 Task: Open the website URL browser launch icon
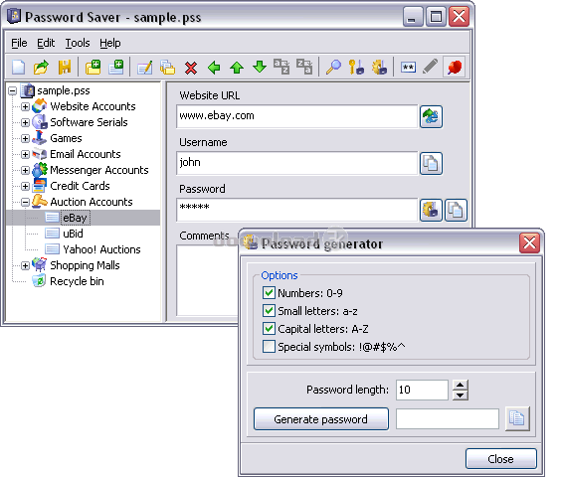(x=431, y=116)
